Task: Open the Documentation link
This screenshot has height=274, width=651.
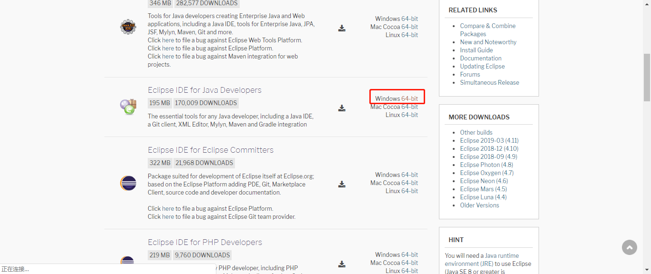Action: pos(480,59)
